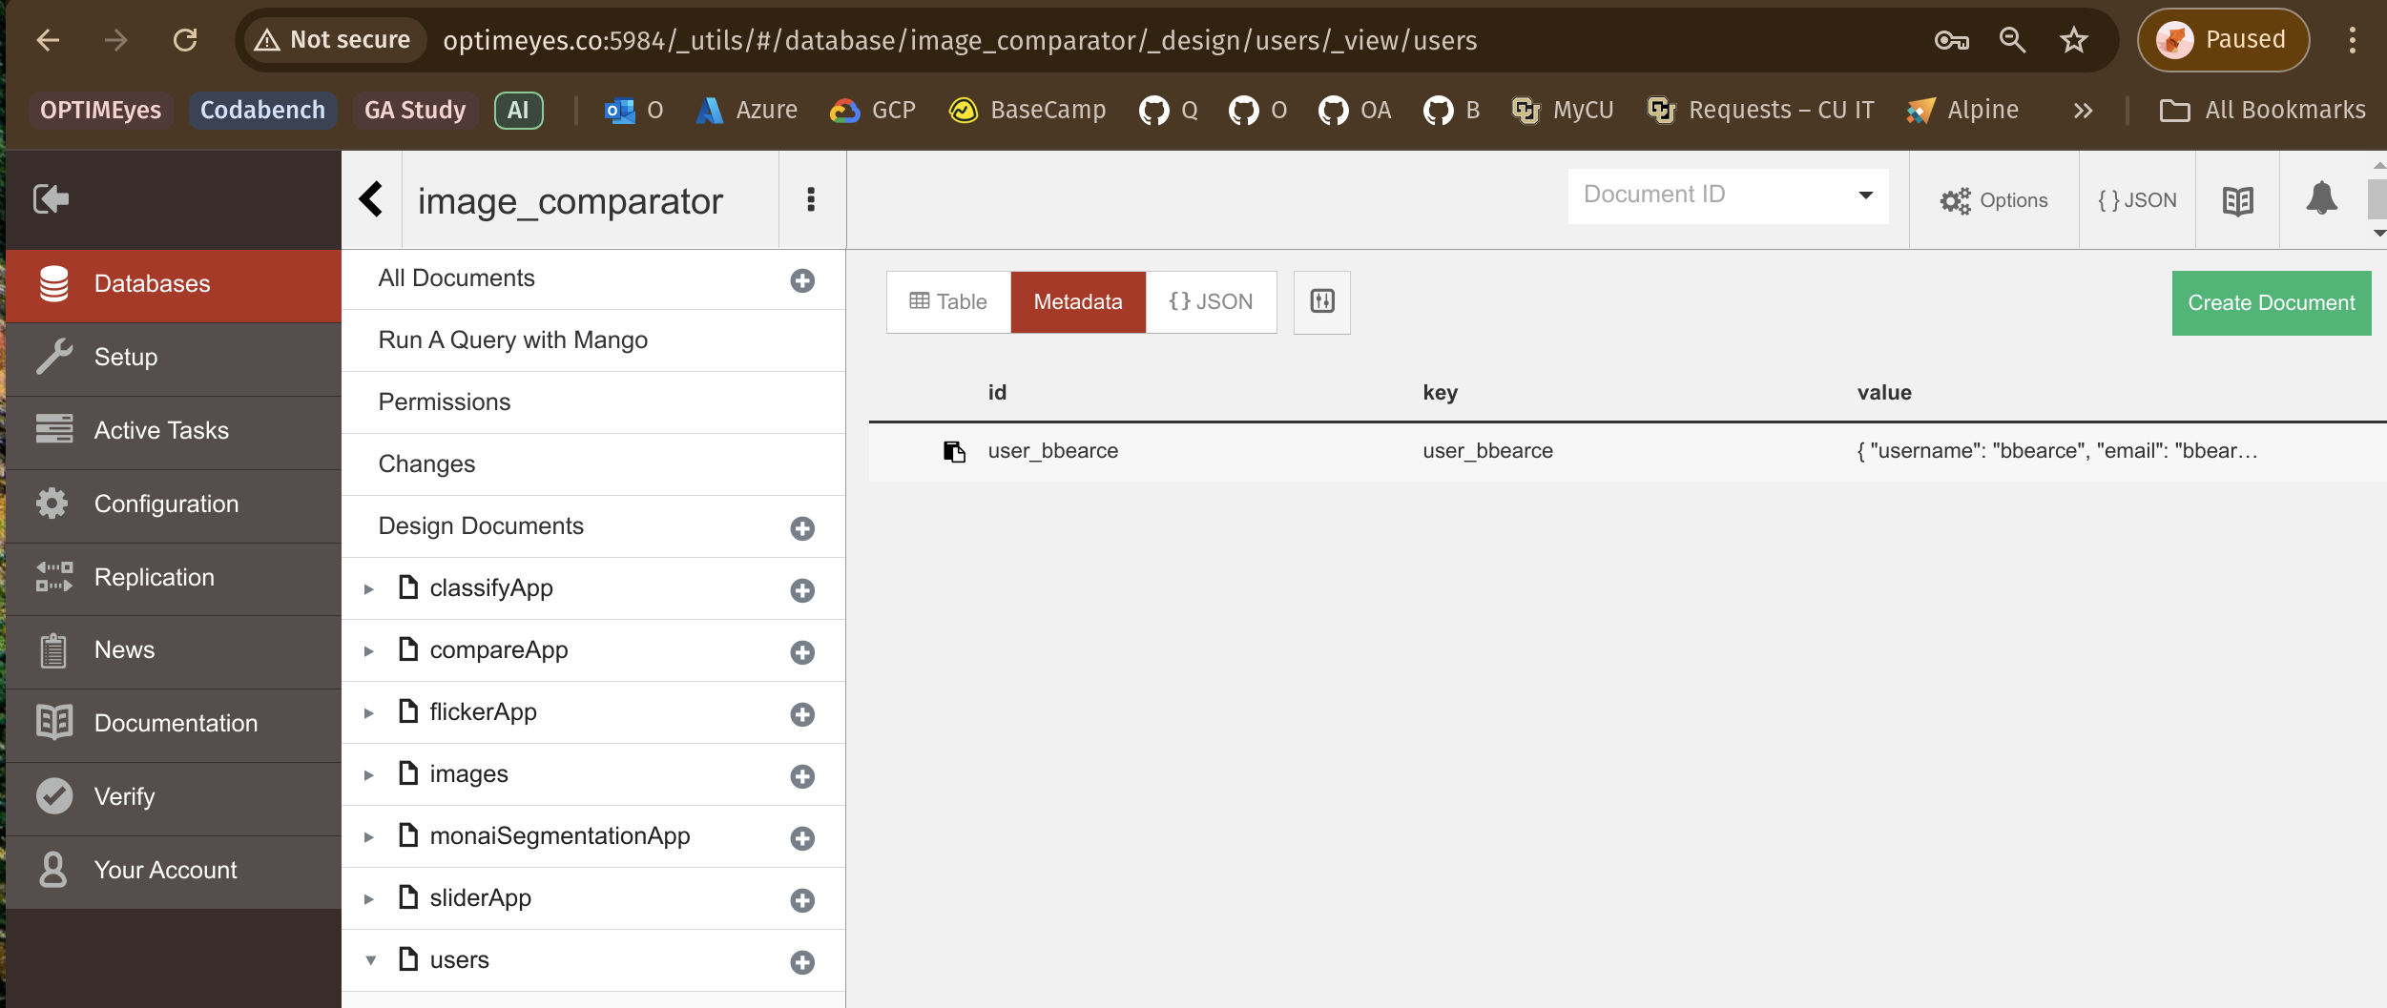Click the plus icon next to All Documents

802,280
